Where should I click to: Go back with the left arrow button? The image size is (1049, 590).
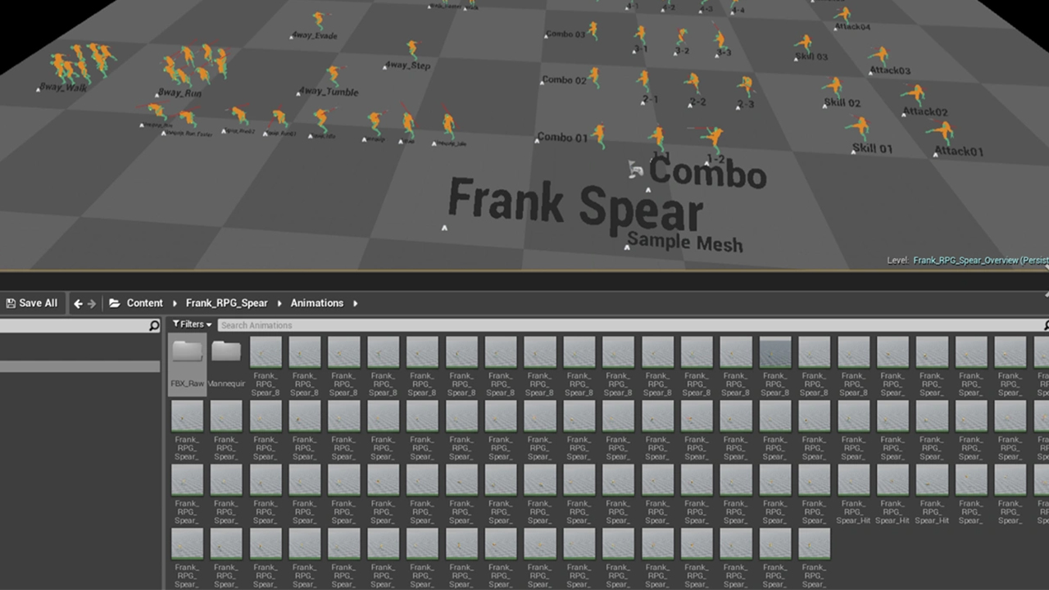(78, 303)
